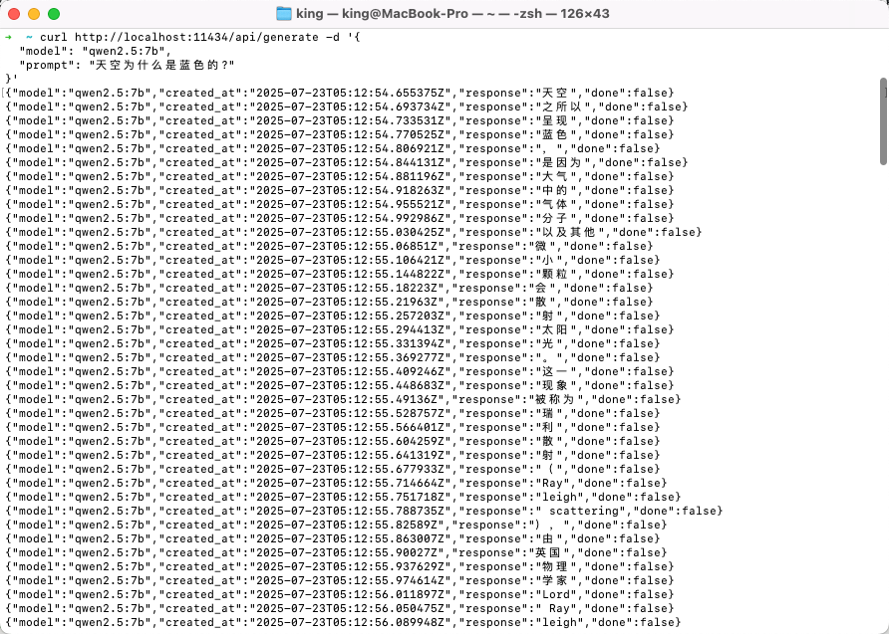889x634 pixels.
Task: Minimize the terminal using the yellow button
Action: [x=34, y=14]
